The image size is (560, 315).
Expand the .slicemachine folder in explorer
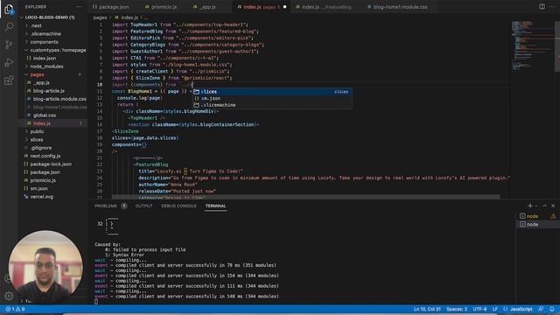[45, 34]
